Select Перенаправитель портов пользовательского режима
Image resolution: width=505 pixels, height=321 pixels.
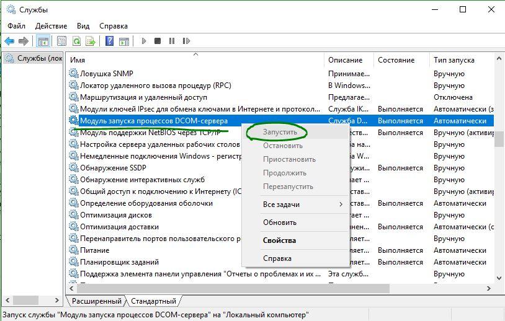(160, 239)
